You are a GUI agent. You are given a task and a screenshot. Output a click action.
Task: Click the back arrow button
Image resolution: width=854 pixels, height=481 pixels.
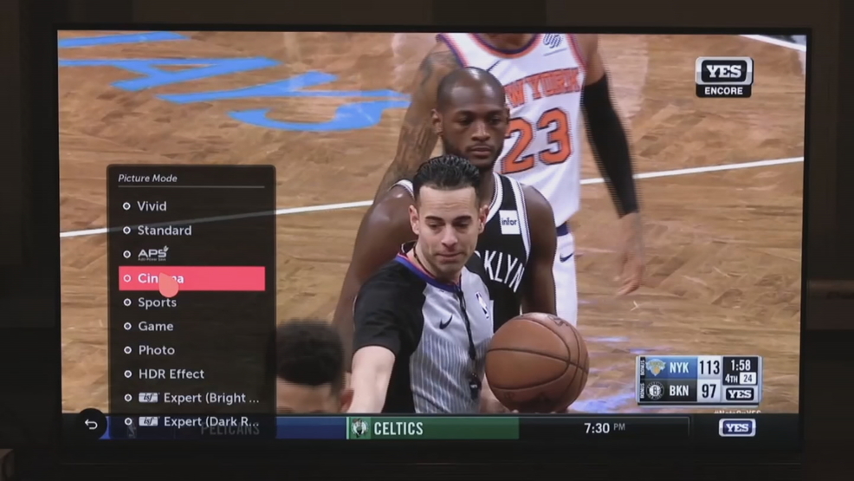tap(91, 424)
